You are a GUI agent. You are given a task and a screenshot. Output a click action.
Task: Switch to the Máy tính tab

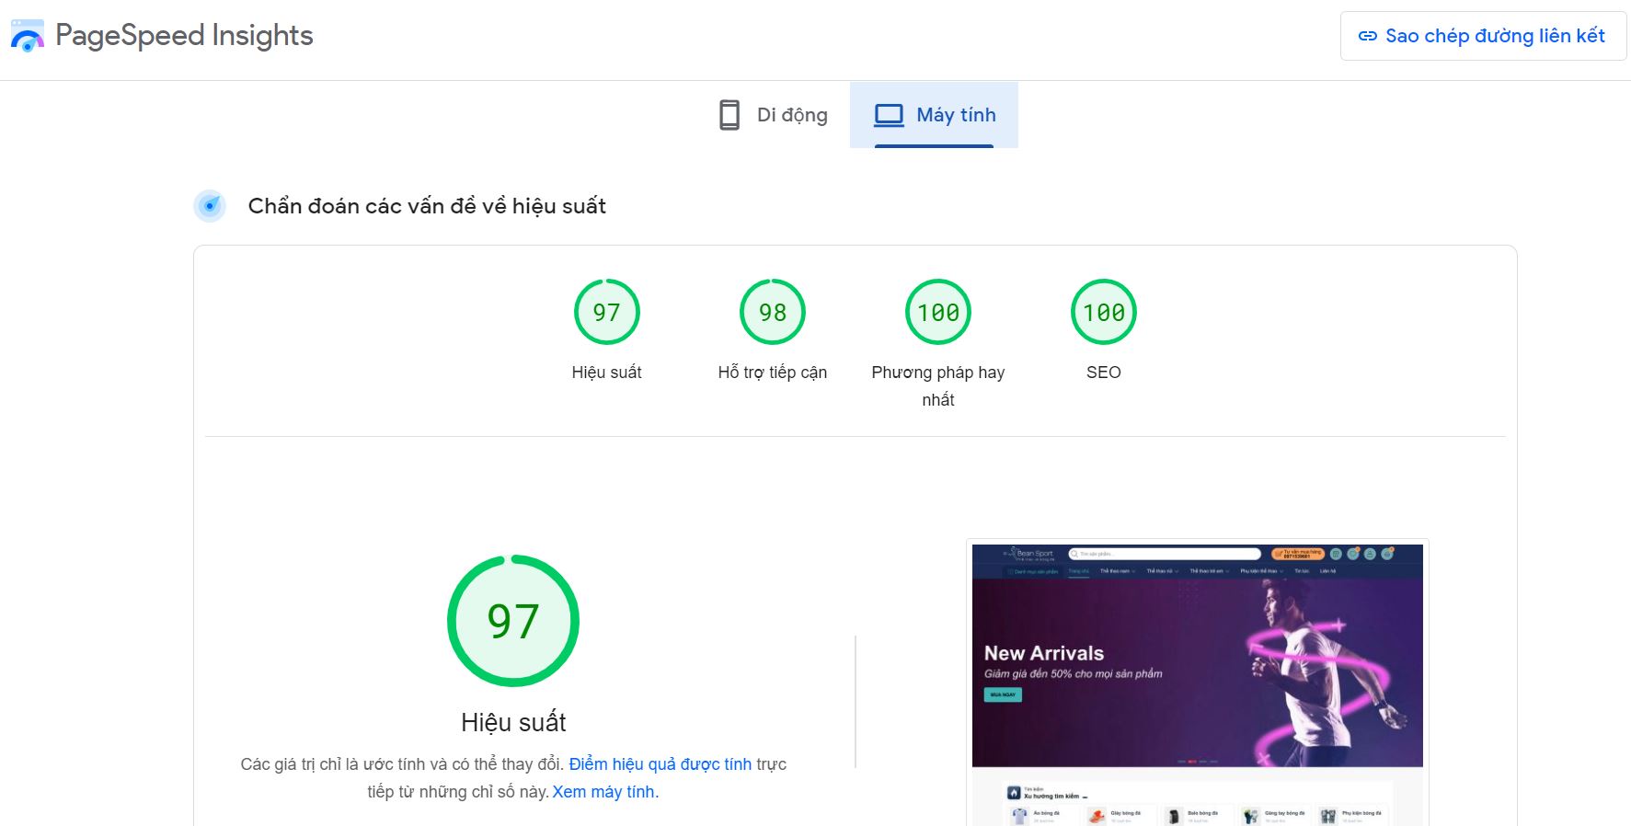(x=934, y=115)
